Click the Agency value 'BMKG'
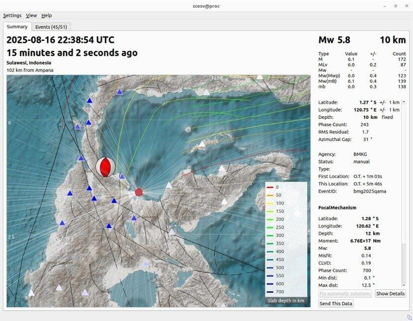Viewport: 413px width, 321px height. 360,154
